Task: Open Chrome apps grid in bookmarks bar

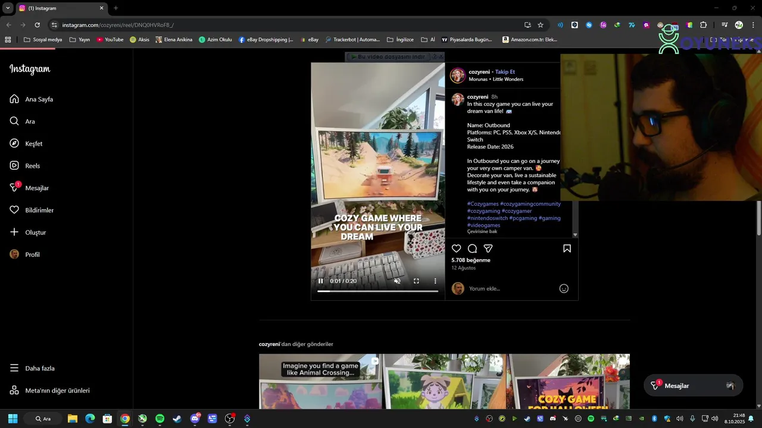Action: click(8, 40)
